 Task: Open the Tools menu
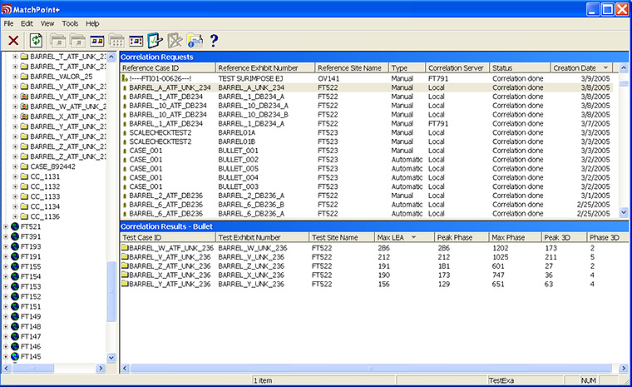pos(70,23)
